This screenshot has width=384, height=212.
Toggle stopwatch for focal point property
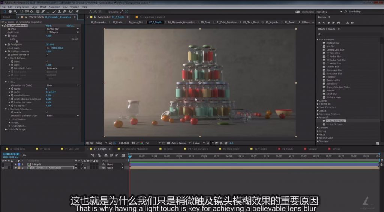click(x=9, y=45)
